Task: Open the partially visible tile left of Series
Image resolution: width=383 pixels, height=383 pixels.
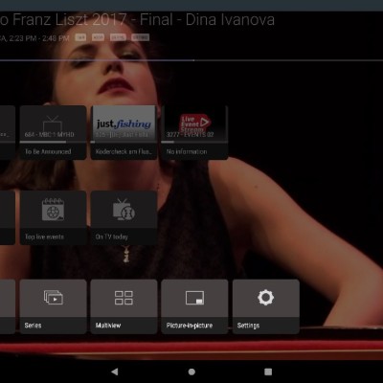Action: coord(8,306)
